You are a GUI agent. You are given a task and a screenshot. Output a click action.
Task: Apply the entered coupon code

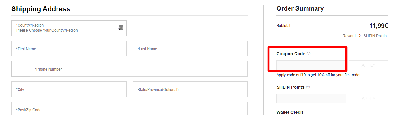pyautogui.click(x=369, y=65)
